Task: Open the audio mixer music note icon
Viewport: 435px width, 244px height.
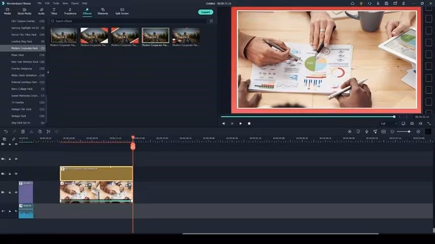Action: pos(375,132)
